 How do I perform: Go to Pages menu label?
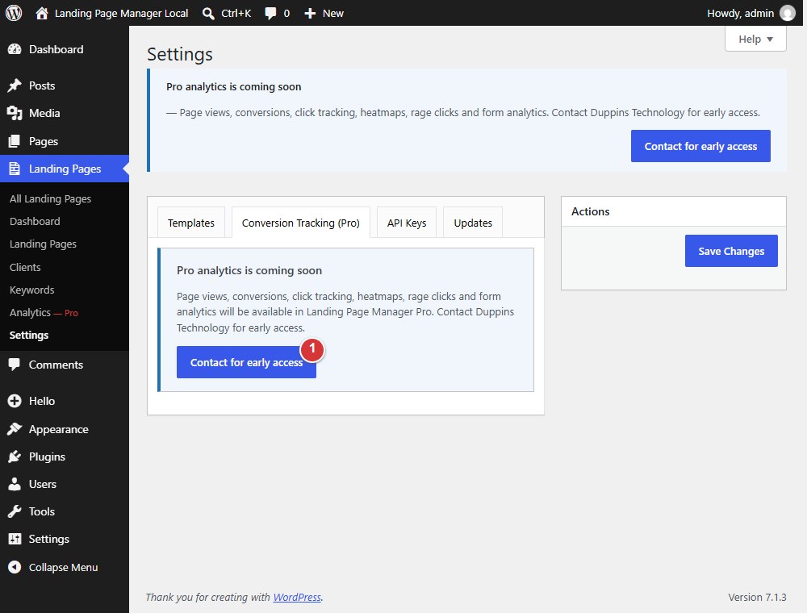pos(44,141)
